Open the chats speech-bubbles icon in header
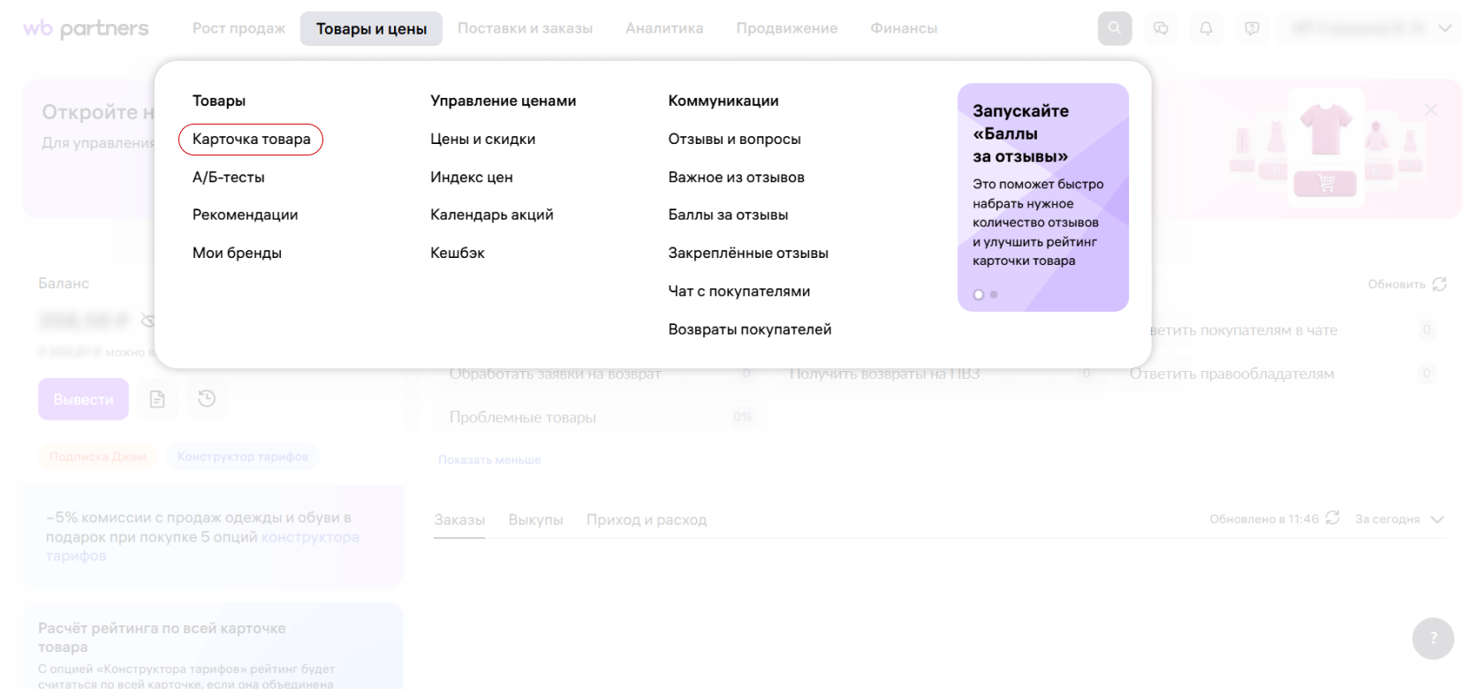The width and height of the screenshot is (1484, 689). pyautogui.click(x=1161, y=28)
